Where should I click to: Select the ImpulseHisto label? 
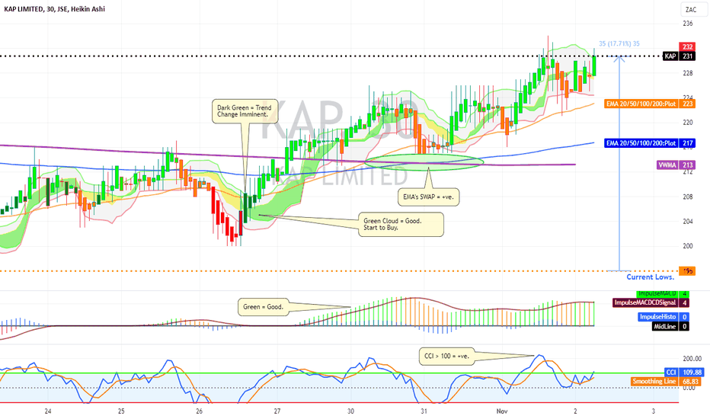664,317
